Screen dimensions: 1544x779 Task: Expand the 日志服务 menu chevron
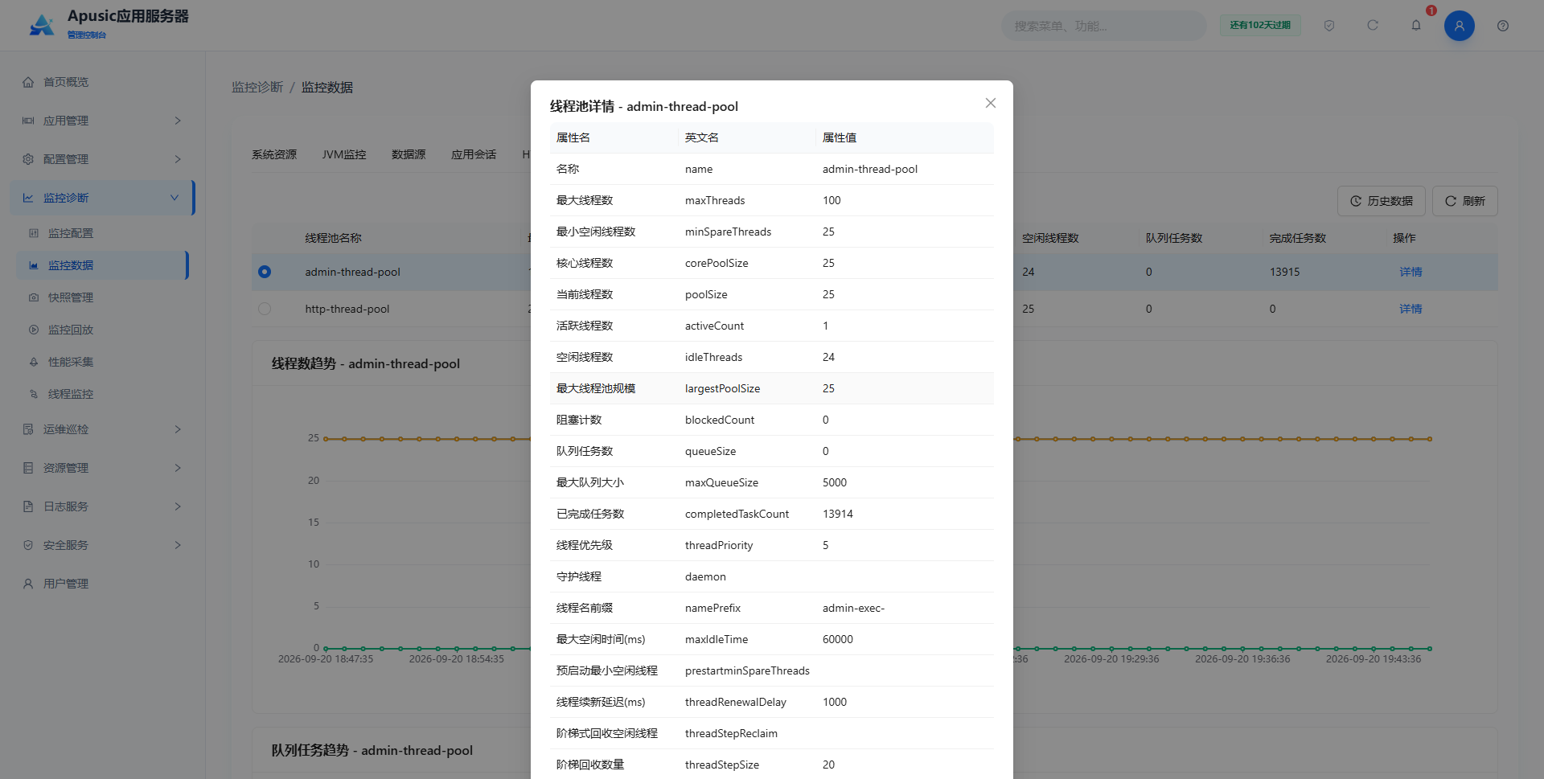pos(178,506)
